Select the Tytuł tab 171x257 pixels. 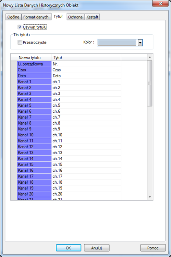(x=59, y=17)
